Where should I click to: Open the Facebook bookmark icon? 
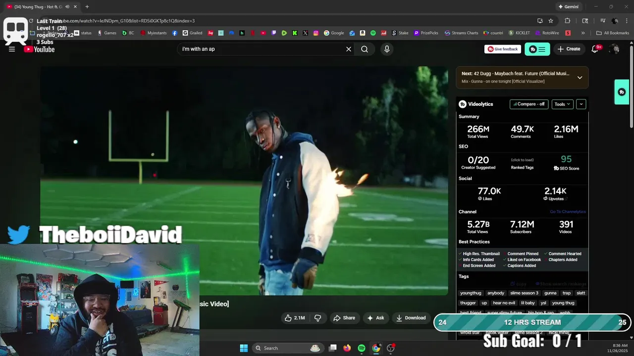point(175,33)
